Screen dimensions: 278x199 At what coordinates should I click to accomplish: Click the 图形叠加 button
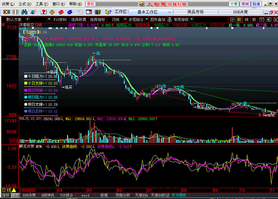[158, 19]
